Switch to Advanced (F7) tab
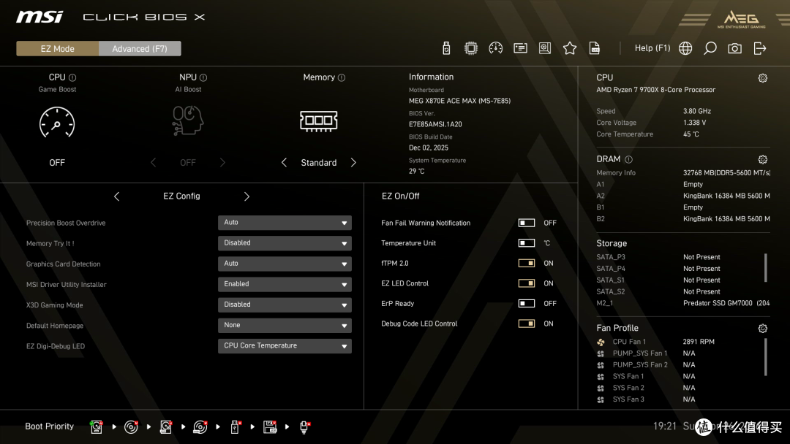 140,48
